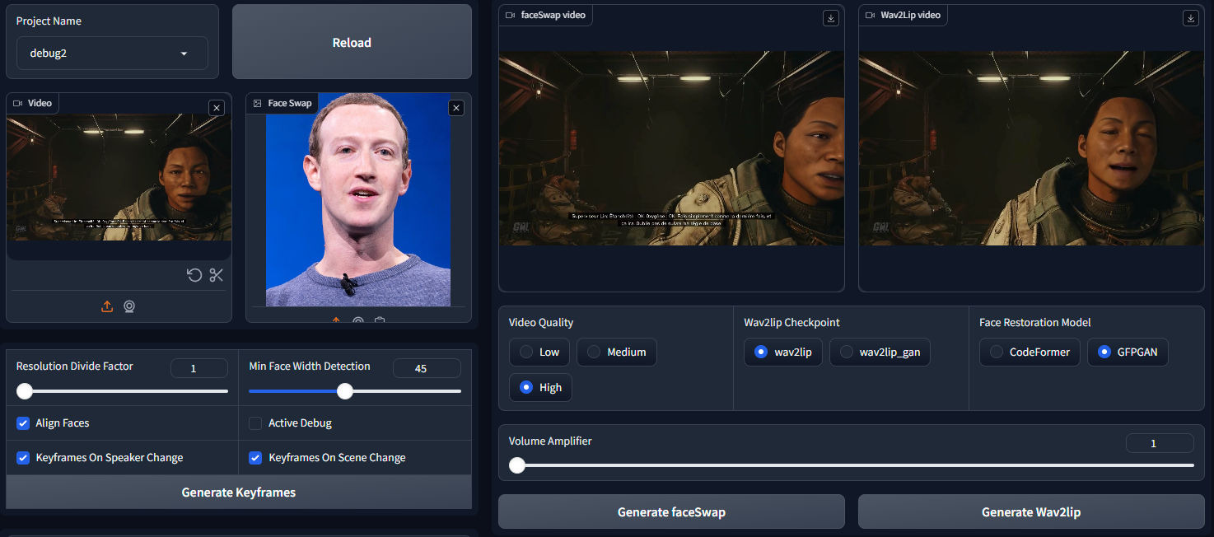
Task: Click the undo/reset icon under the Video preview
Action: (x=194, y=275)
